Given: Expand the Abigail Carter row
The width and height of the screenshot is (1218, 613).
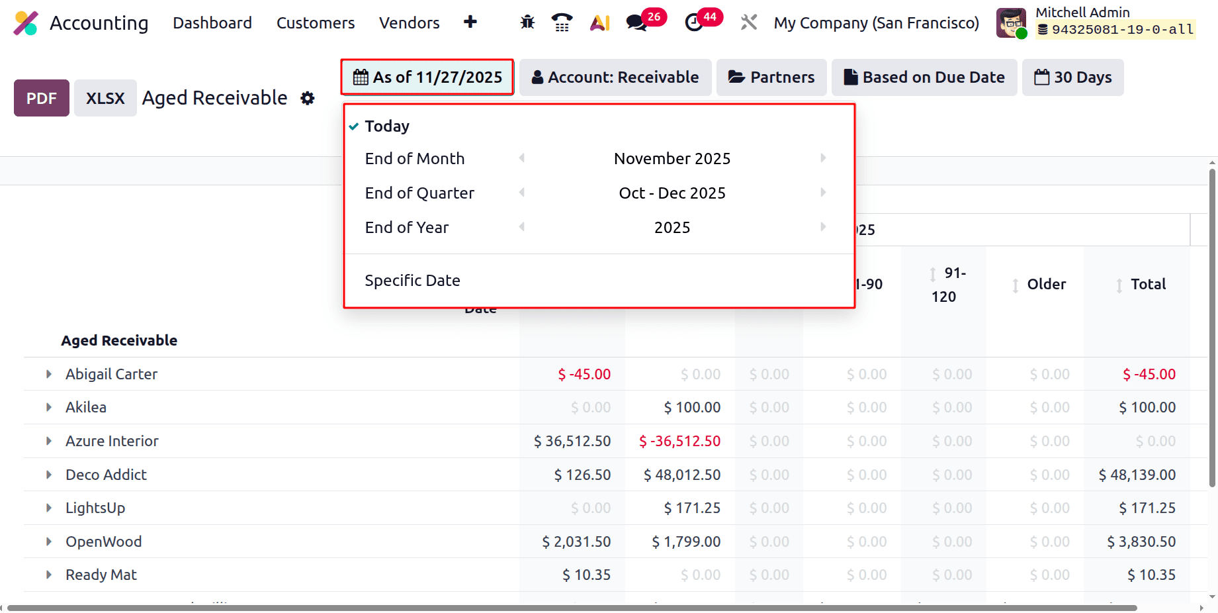Looking at the screenshot, I should coord(49,374).
